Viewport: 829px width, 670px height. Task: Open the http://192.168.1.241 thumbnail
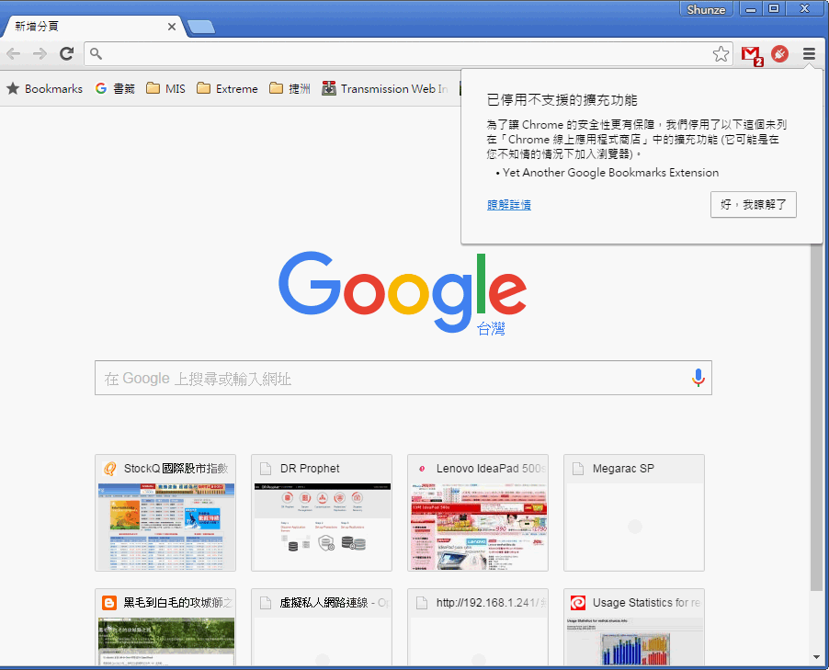pos(478,627)
